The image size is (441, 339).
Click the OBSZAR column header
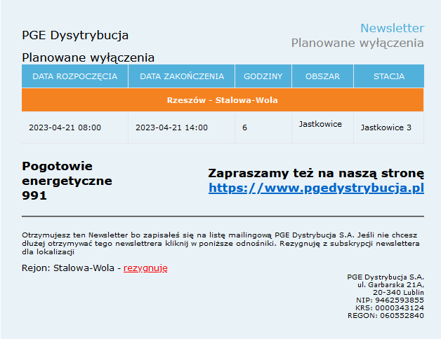[322, 76]
